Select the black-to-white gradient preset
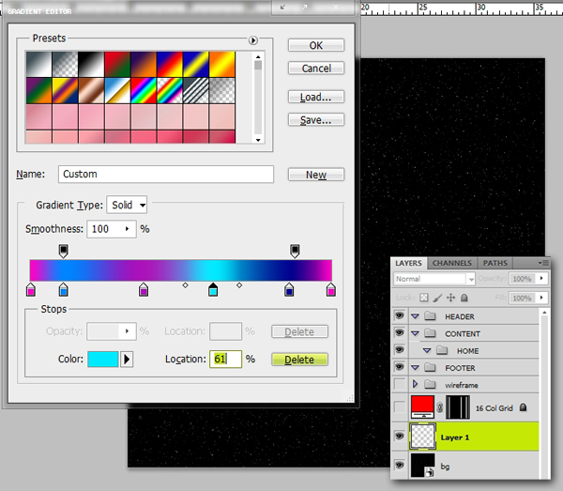Viewport: 563px width, 491px height. [91, 64]
